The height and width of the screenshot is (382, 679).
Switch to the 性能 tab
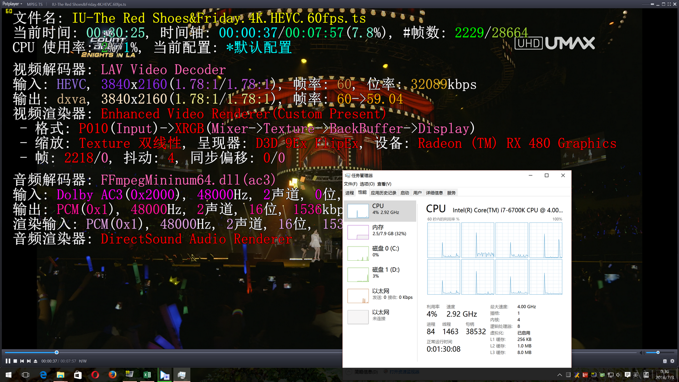(x=362, y=192)
